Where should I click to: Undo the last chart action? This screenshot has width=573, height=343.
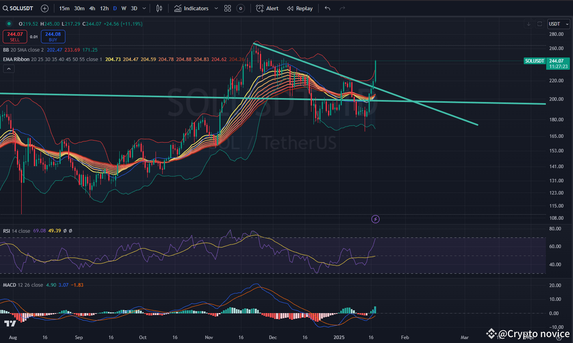click(x=327, y=8)
